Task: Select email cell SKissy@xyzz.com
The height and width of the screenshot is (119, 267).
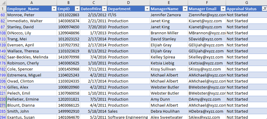Action: coord(207,69)
